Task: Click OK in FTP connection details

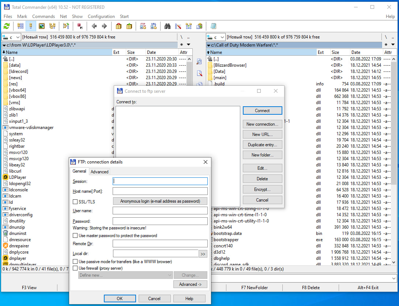Action: (120, 298)
